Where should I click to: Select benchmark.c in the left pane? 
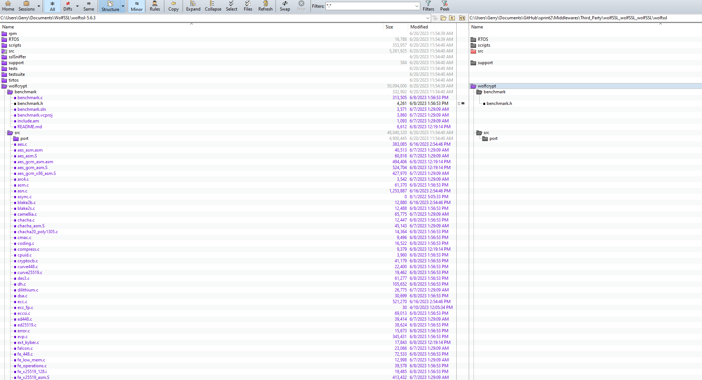coord(30,98)
